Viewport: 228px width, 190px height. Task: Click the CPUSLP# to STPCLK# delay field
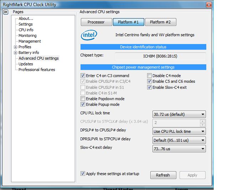(176, 123)
